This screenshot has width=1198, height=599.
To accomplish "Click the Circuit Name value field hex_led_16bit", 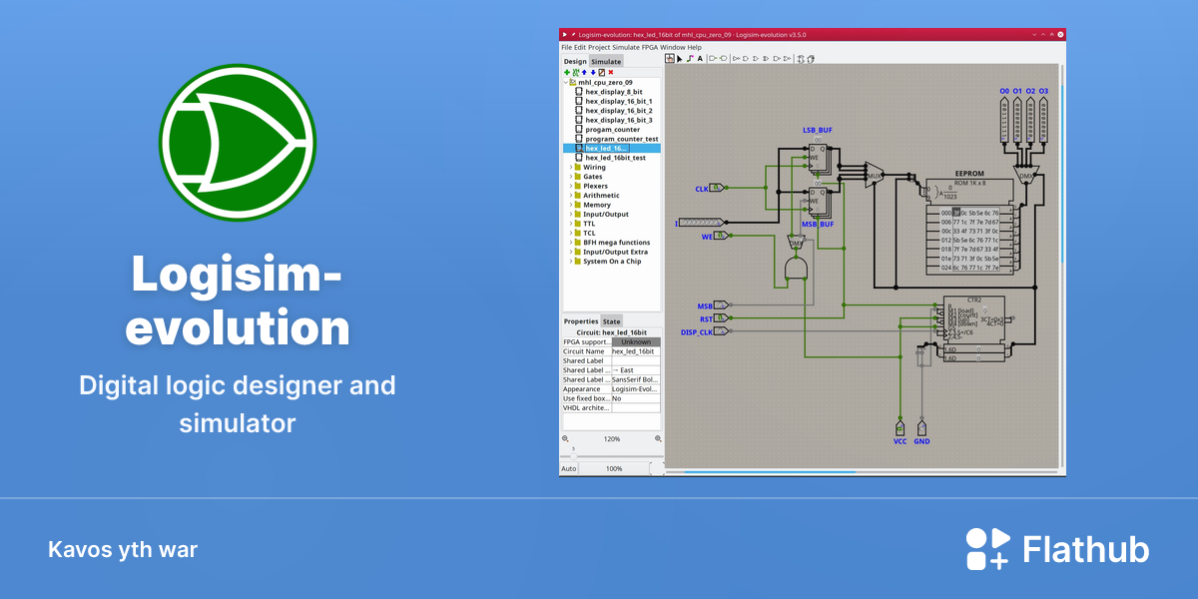I will pyautogui.click(x=636, y=351).
